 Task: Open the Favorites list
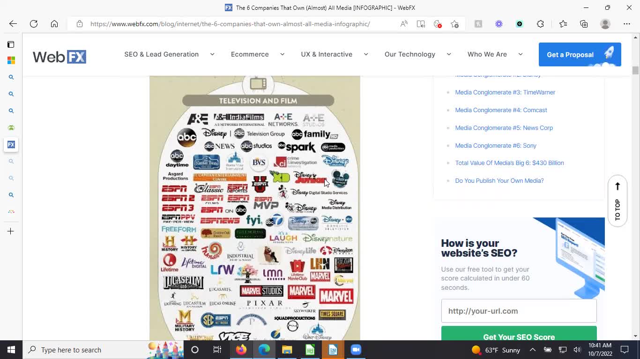[x=563, y=24]
